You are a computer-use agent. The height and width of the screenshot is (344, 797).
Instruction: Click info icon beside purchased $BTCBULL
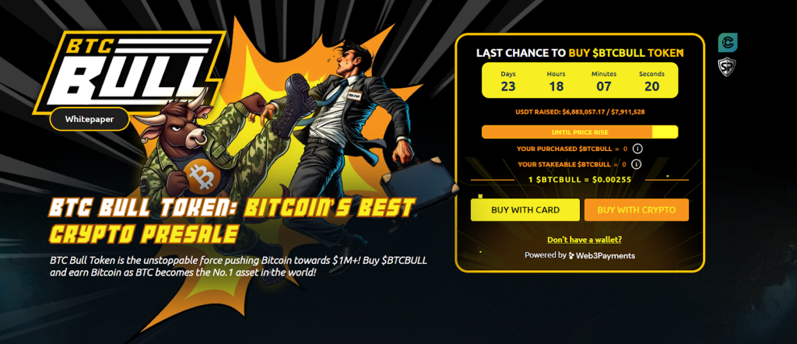637,149
